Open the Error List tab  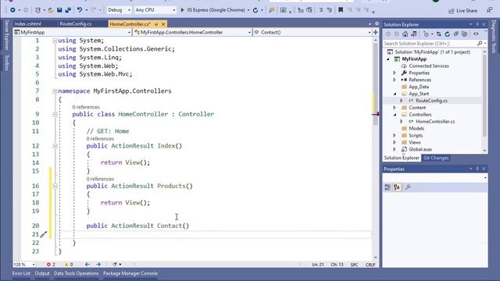(21, 273)
